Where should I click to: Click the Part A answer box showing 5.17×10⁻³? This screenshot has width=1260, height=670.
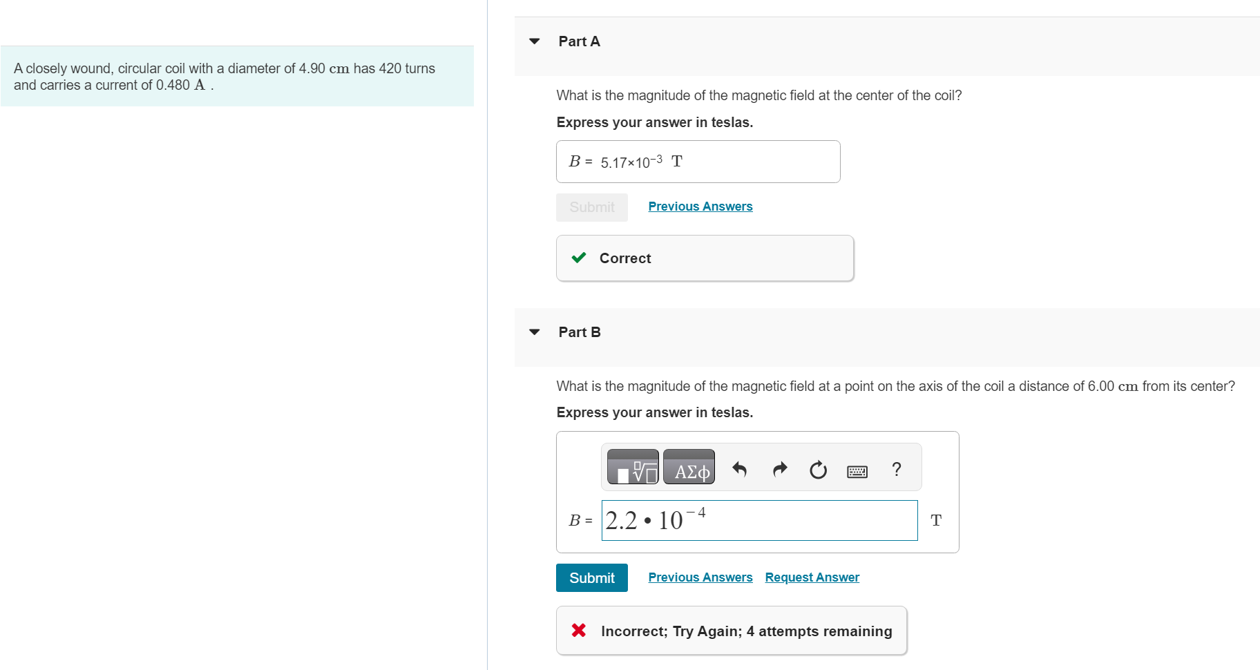[x=698, y=161]
